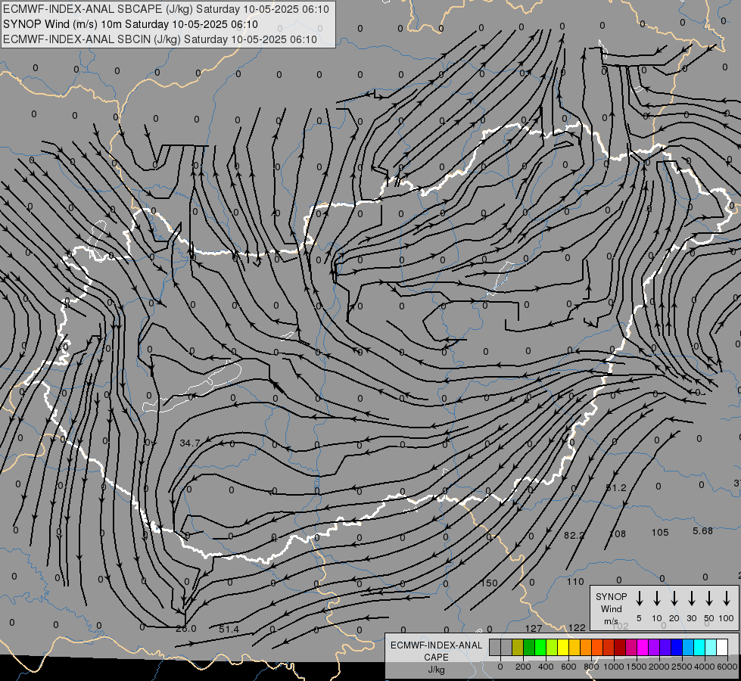Click the 1000 tick label on the color scale
The height and width of the screenshot is (681, 741).
[614, 667]
